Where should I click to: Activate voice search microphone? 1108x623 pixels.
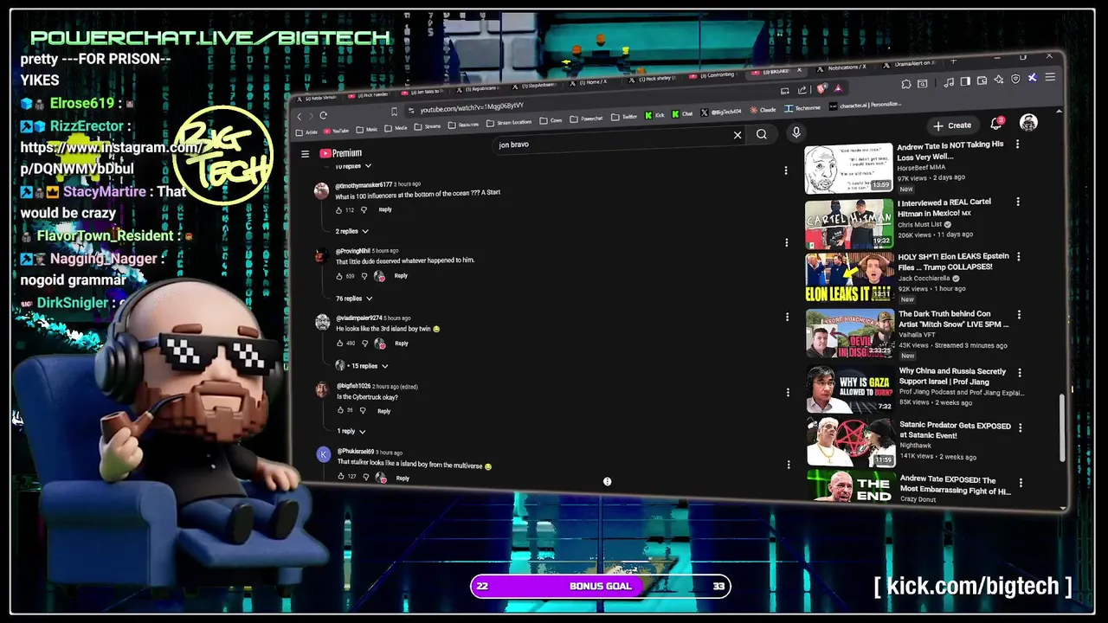click(x=796, y=132)
